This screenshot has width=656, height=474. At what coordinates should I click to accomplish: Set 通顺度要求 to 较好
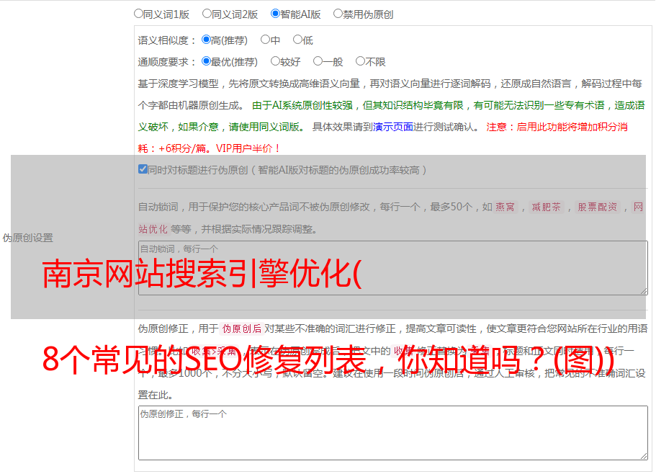[x=275, y=61]
